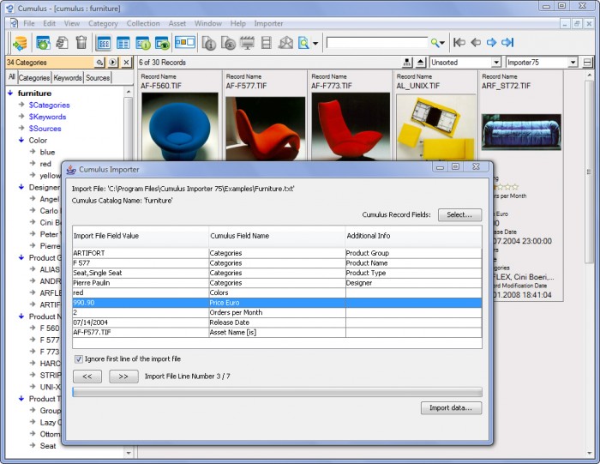The width and height of the screenshot is (600, 464).
Task: Go to last record arrow icon
Action: (x=507, y=42)
